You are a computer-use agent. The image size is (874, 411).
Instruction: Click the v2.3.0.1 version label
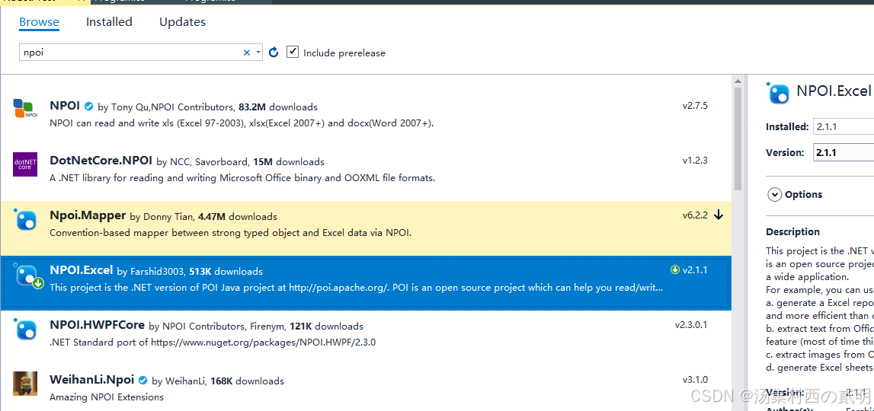(691, 325)
